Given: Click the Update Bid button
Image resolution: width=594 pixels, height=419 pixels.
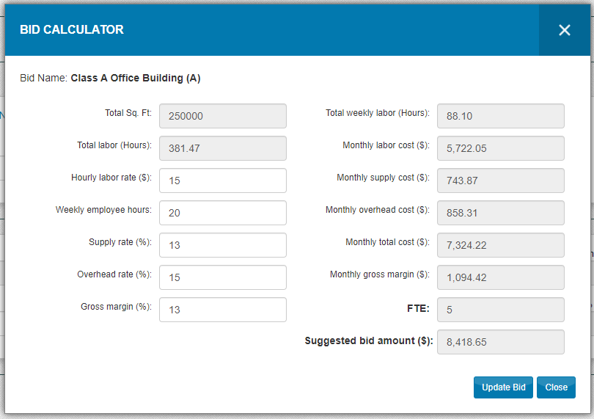Looking at the screenshot, I should (503, 387).
